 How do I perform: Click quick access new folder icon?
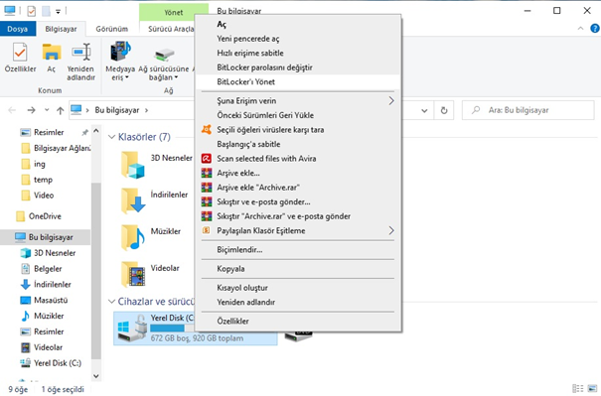(x=46, y=11)
